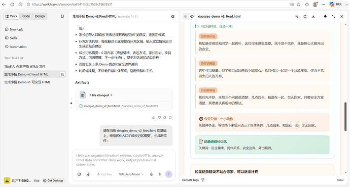Click the pin icon in preview header

click(325, 16)
